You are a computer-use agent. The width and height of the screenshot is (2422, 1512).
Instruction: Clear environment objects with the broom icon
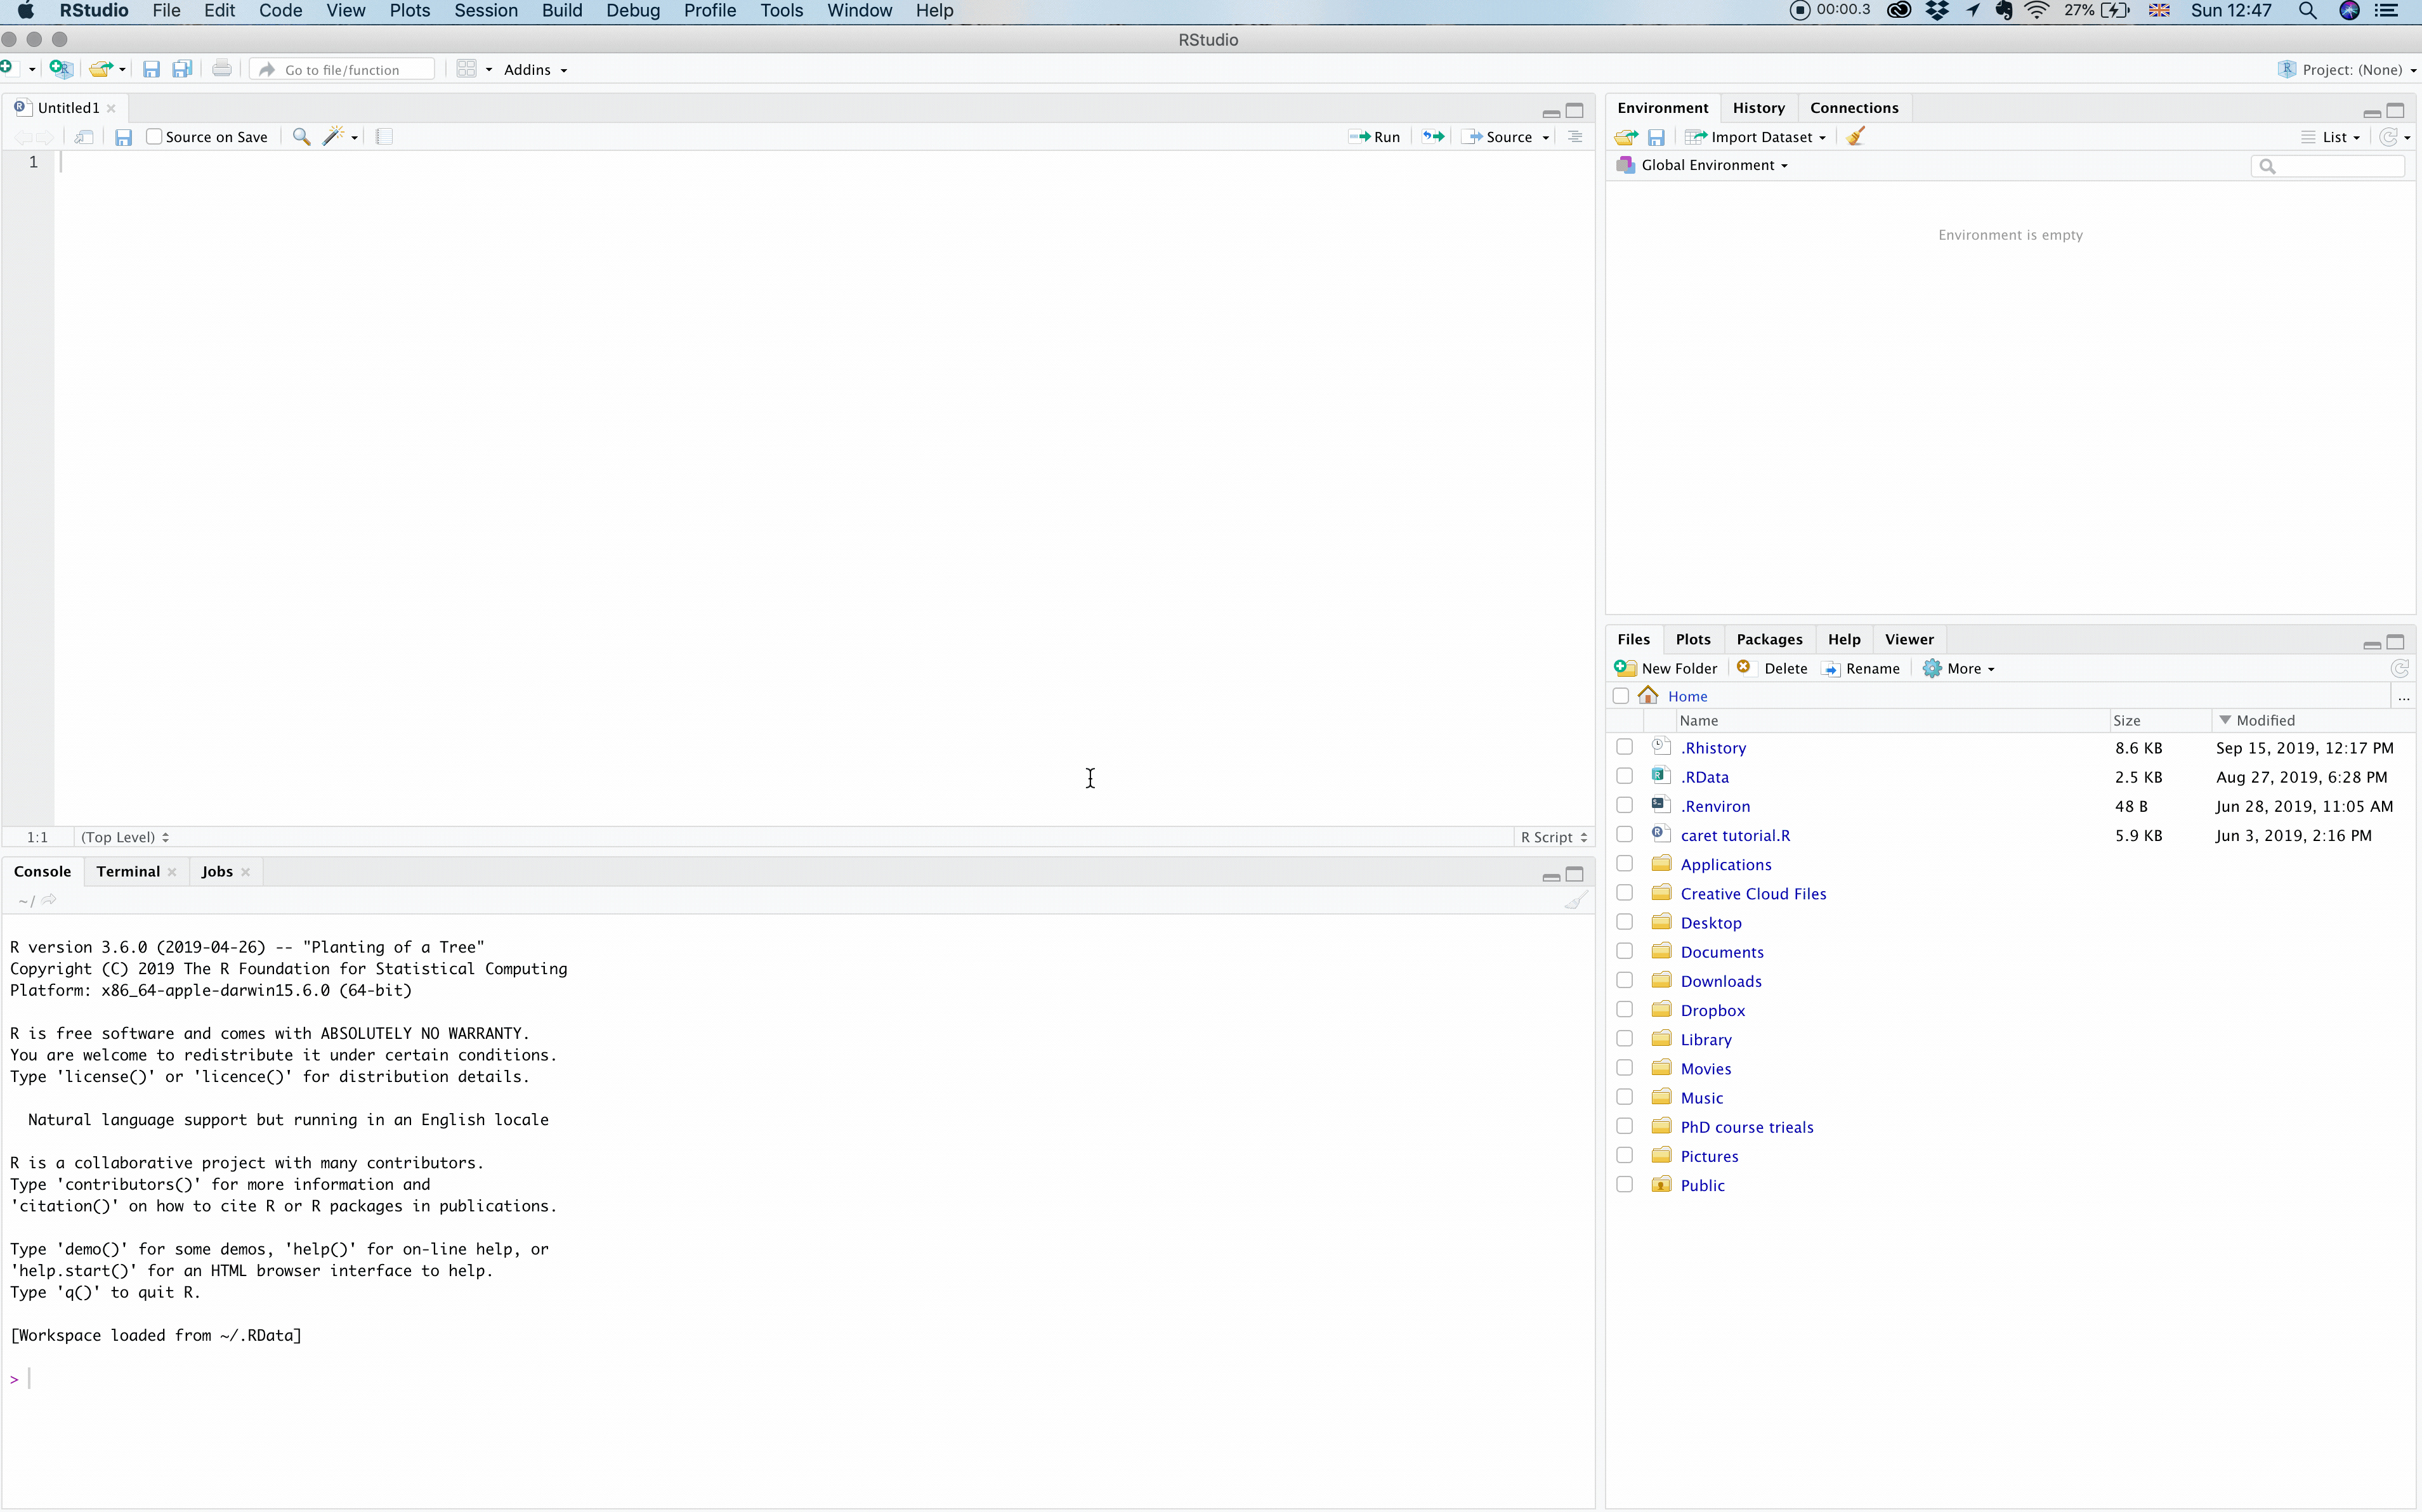coord(1855,137)
